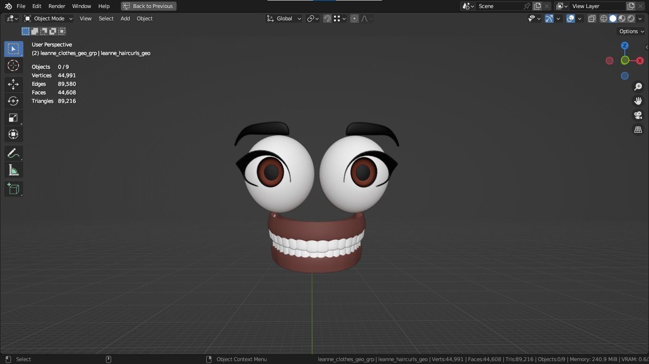This screenshot has width=649, height=364.
Task: Add a new view layer
Action: [631, 6]
